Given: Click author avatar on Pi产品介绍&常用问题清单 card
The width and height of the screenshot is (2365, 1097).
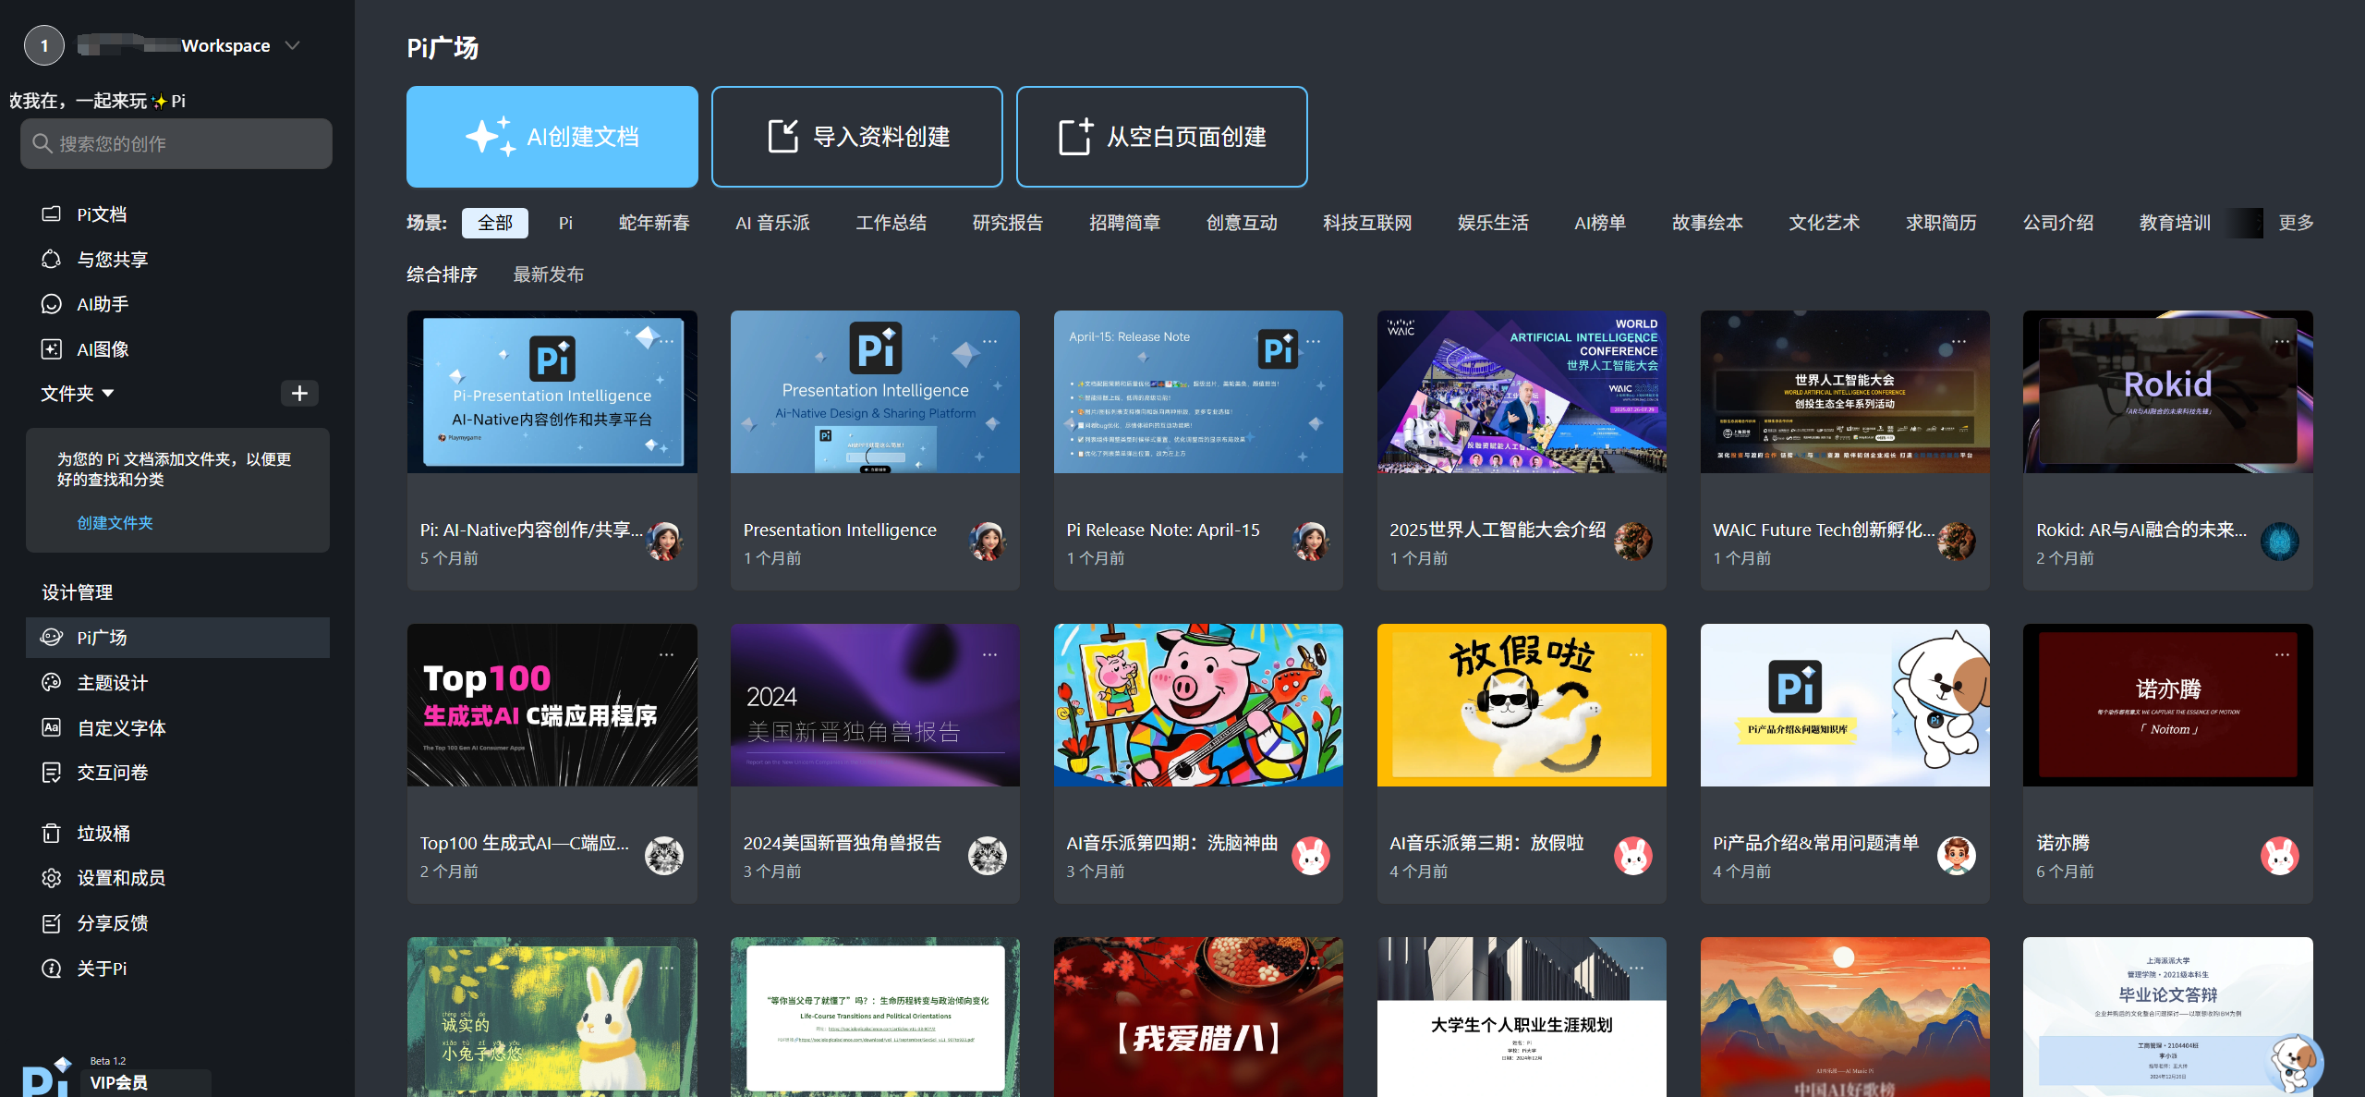Looking at the screenshot, I should (1957, 856).
